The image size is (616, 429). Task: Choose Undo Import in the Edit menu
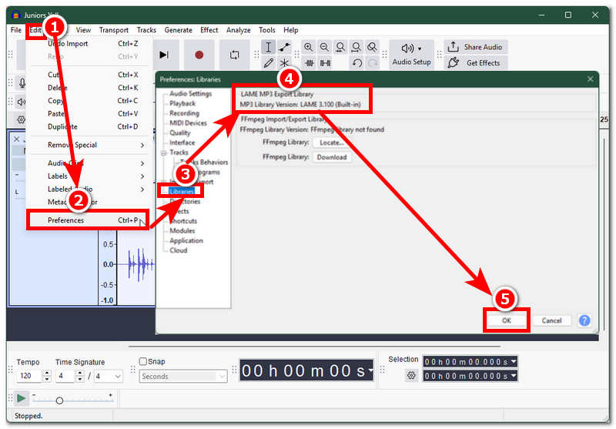click(88, 44)
